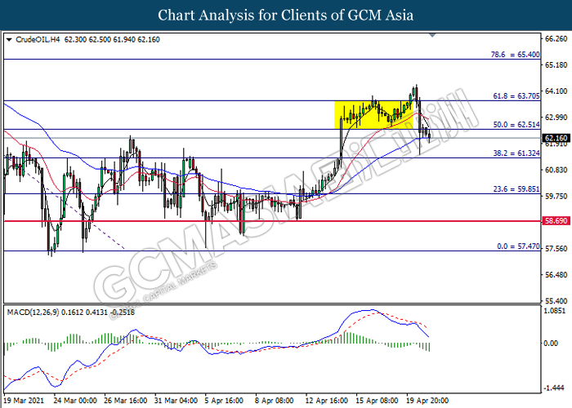Click the triangle icon beside CrudeOIL,H4
The width and height of the screenshot is (572, 408).
point(9,38)
